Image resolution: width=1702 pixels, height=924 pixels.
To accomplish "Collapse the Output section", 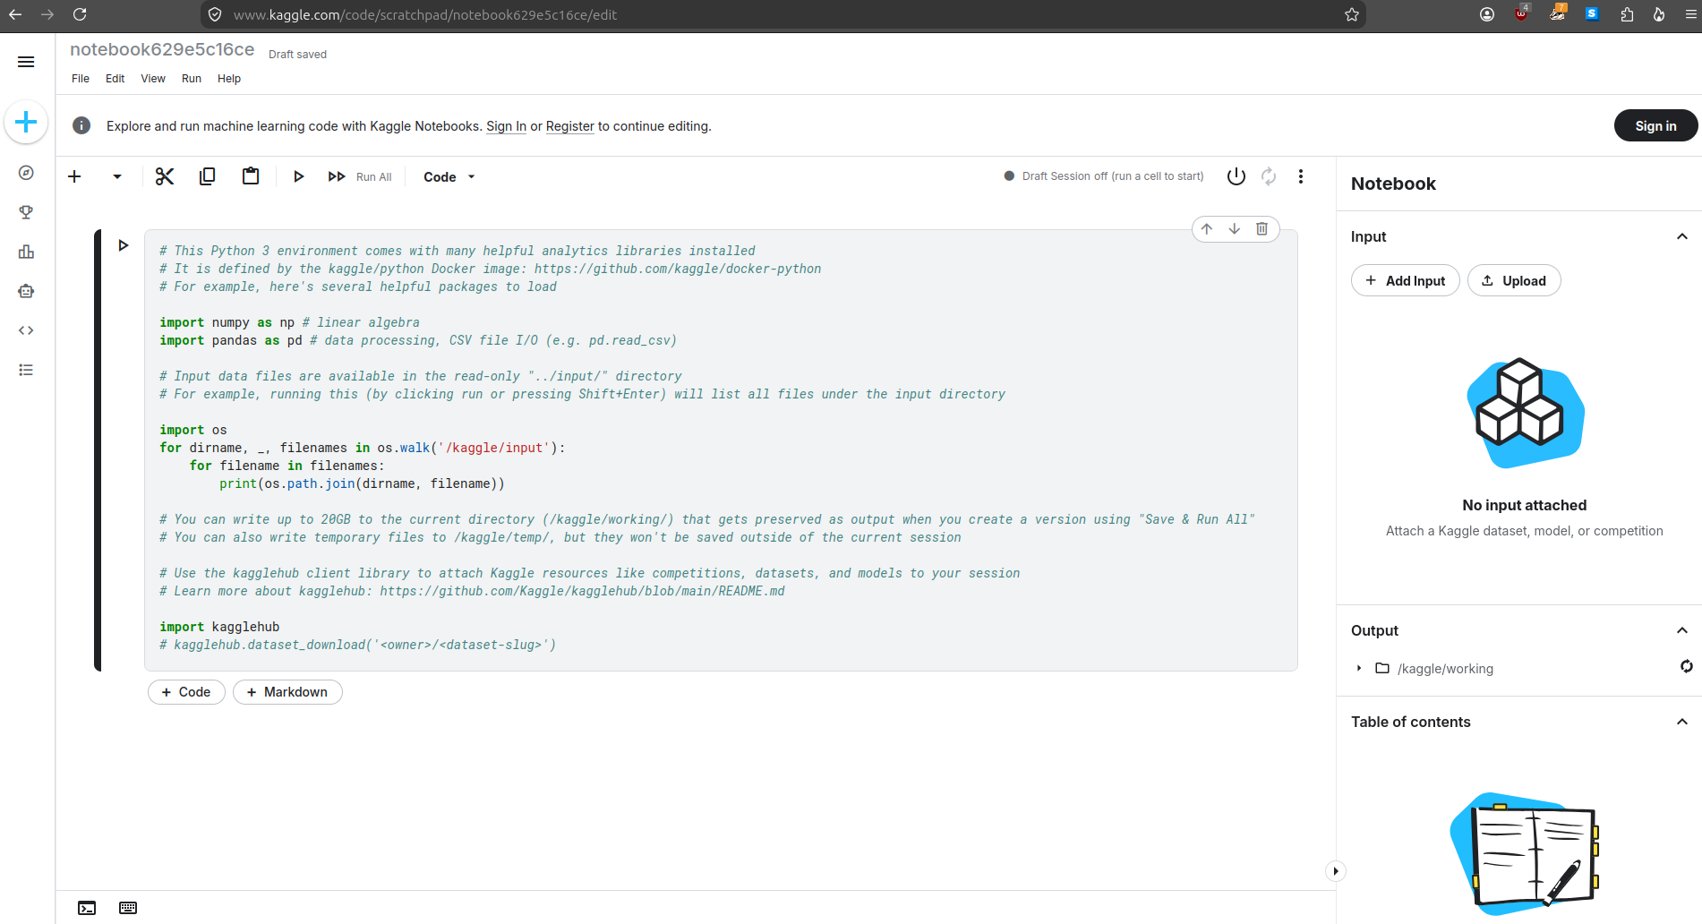I will [1682, 630].
